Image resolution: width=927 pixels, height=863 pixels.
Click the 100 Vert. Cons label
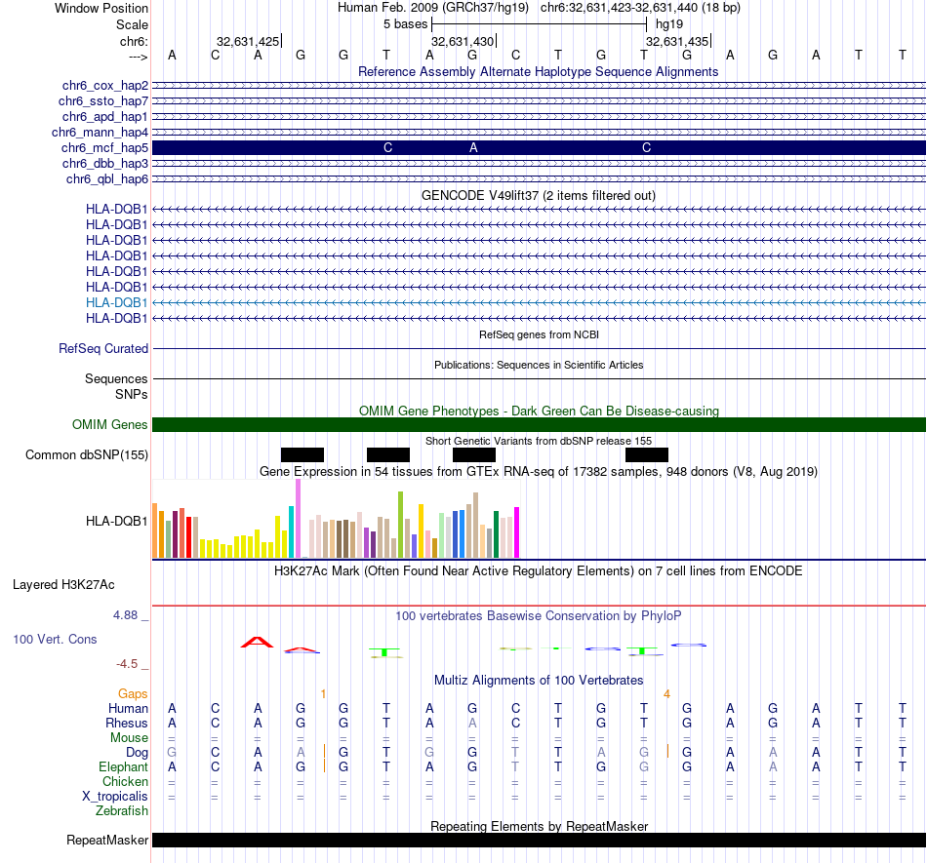point(55,639)
